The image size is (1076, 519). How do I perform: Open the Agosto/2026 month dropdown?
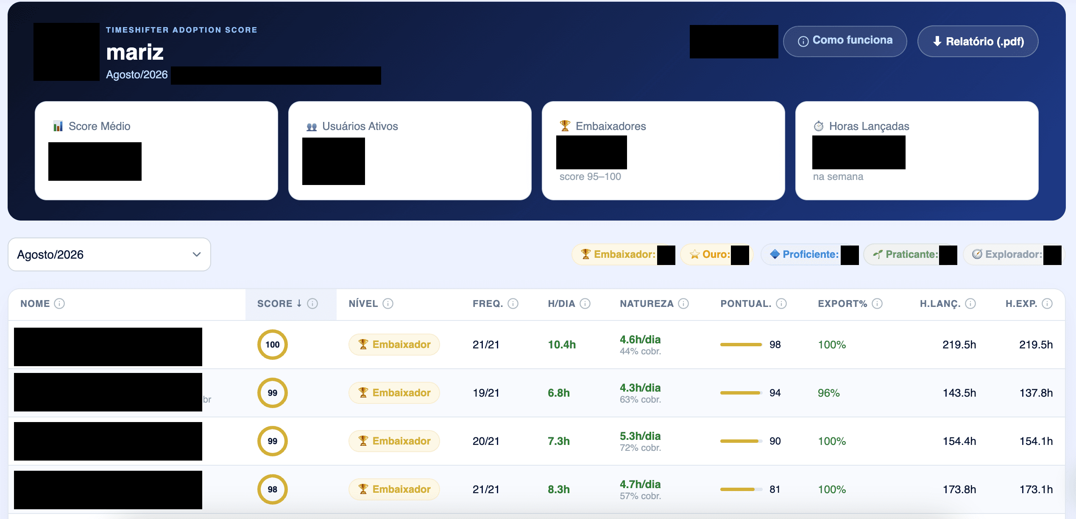point(109,254)
